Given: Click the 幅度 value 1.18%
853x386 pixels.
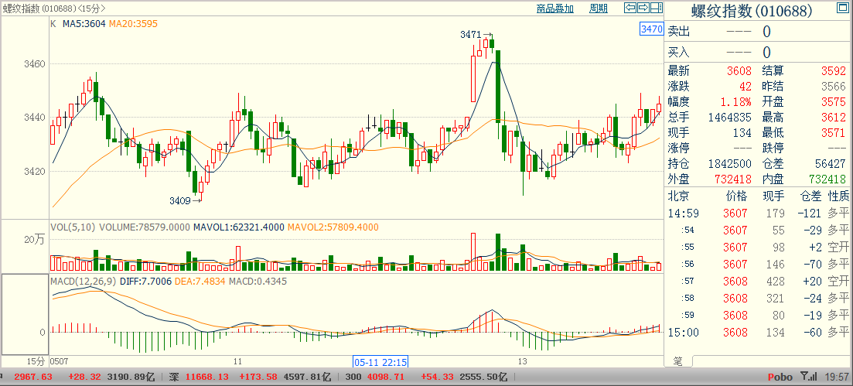Looking at the screenshot, I should (x=736, y=102).
